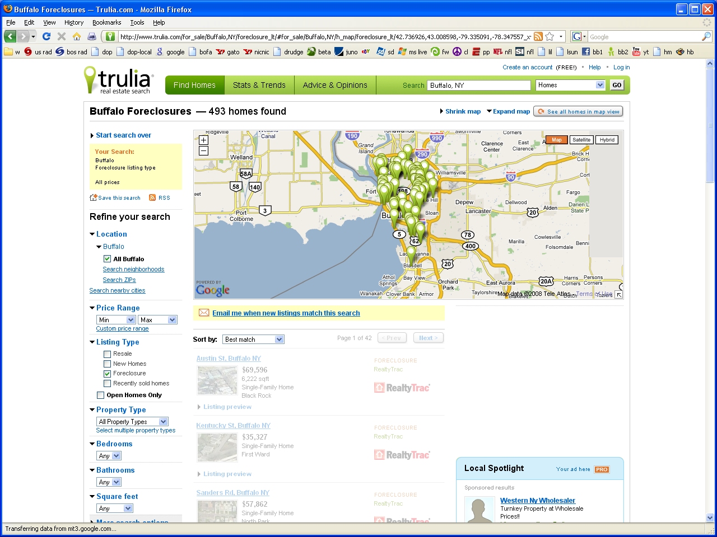Go back with the browser Back arrow
The image size is (717, 537).
click(x=10, y=36)
